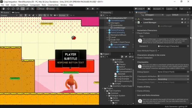The height and width of the screenshot is (108, 192).
Task: Toggle scene lighting bulb icon
Action: click(25, 15)
